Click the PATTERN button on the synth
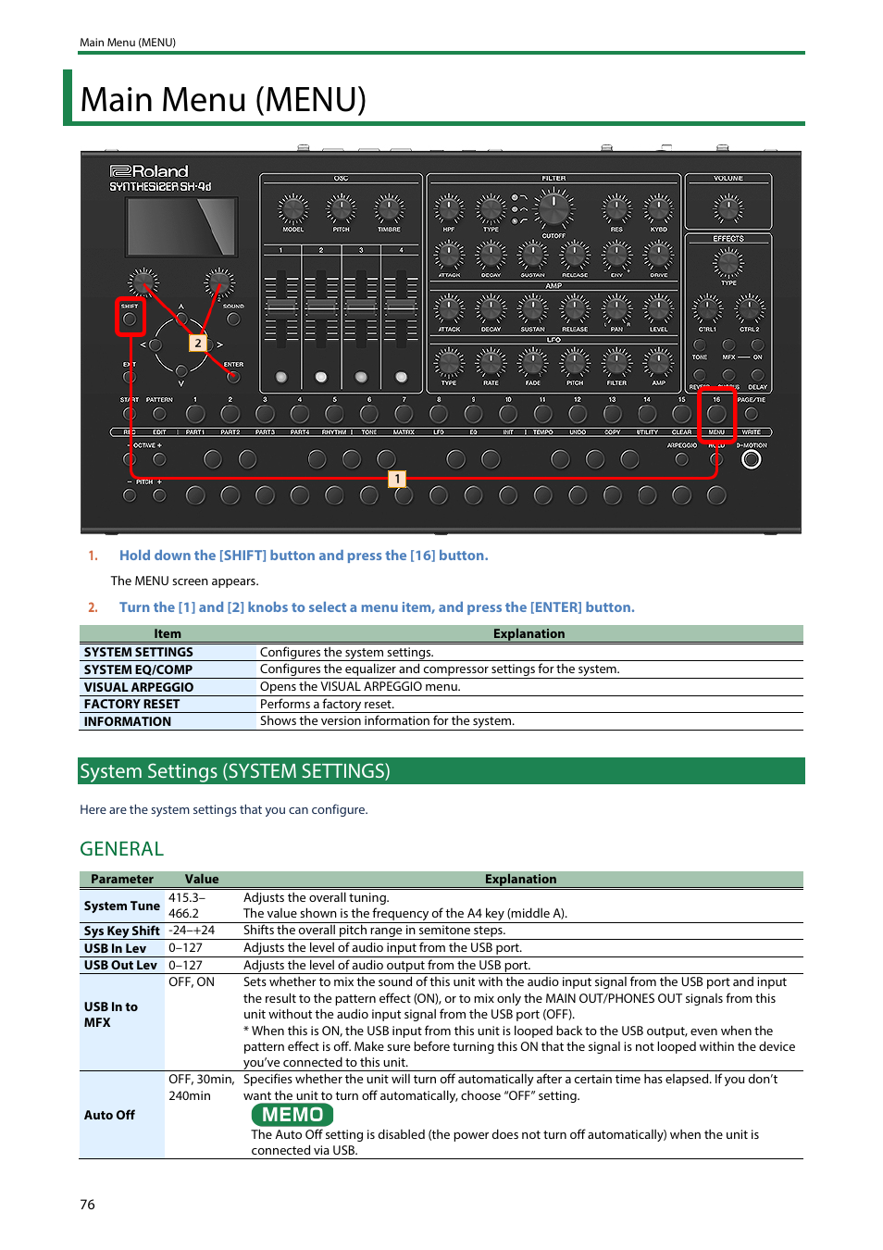Viewport: 883px width, 1250px height. coord(159,414)
